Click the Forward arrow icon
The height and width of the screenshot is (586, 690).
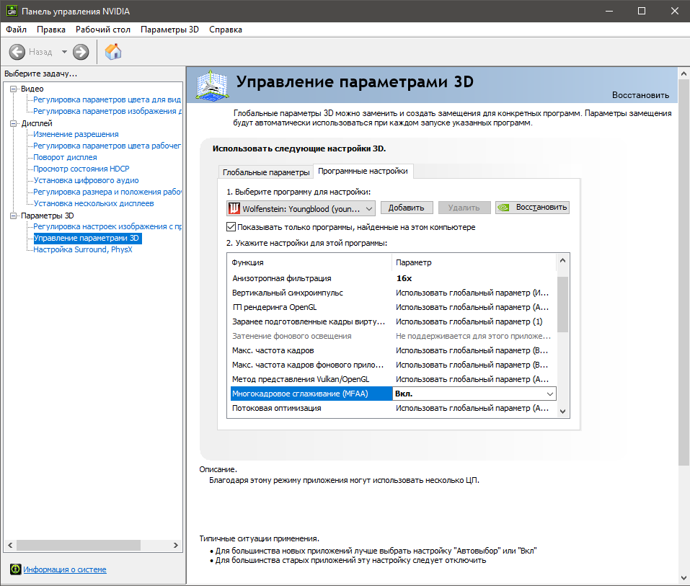pyautogui.click(x=81, y=52)
